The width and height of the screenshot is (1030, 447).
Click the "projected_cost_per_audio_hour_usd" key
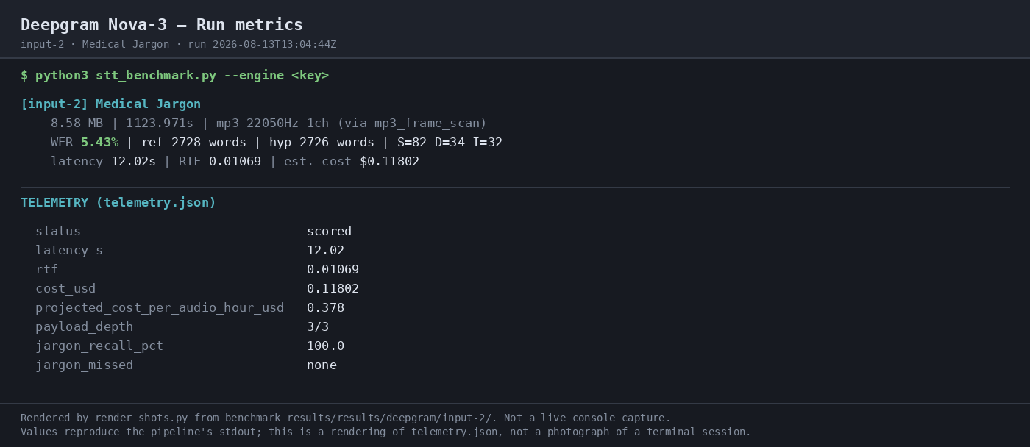[x=160, y=308]
